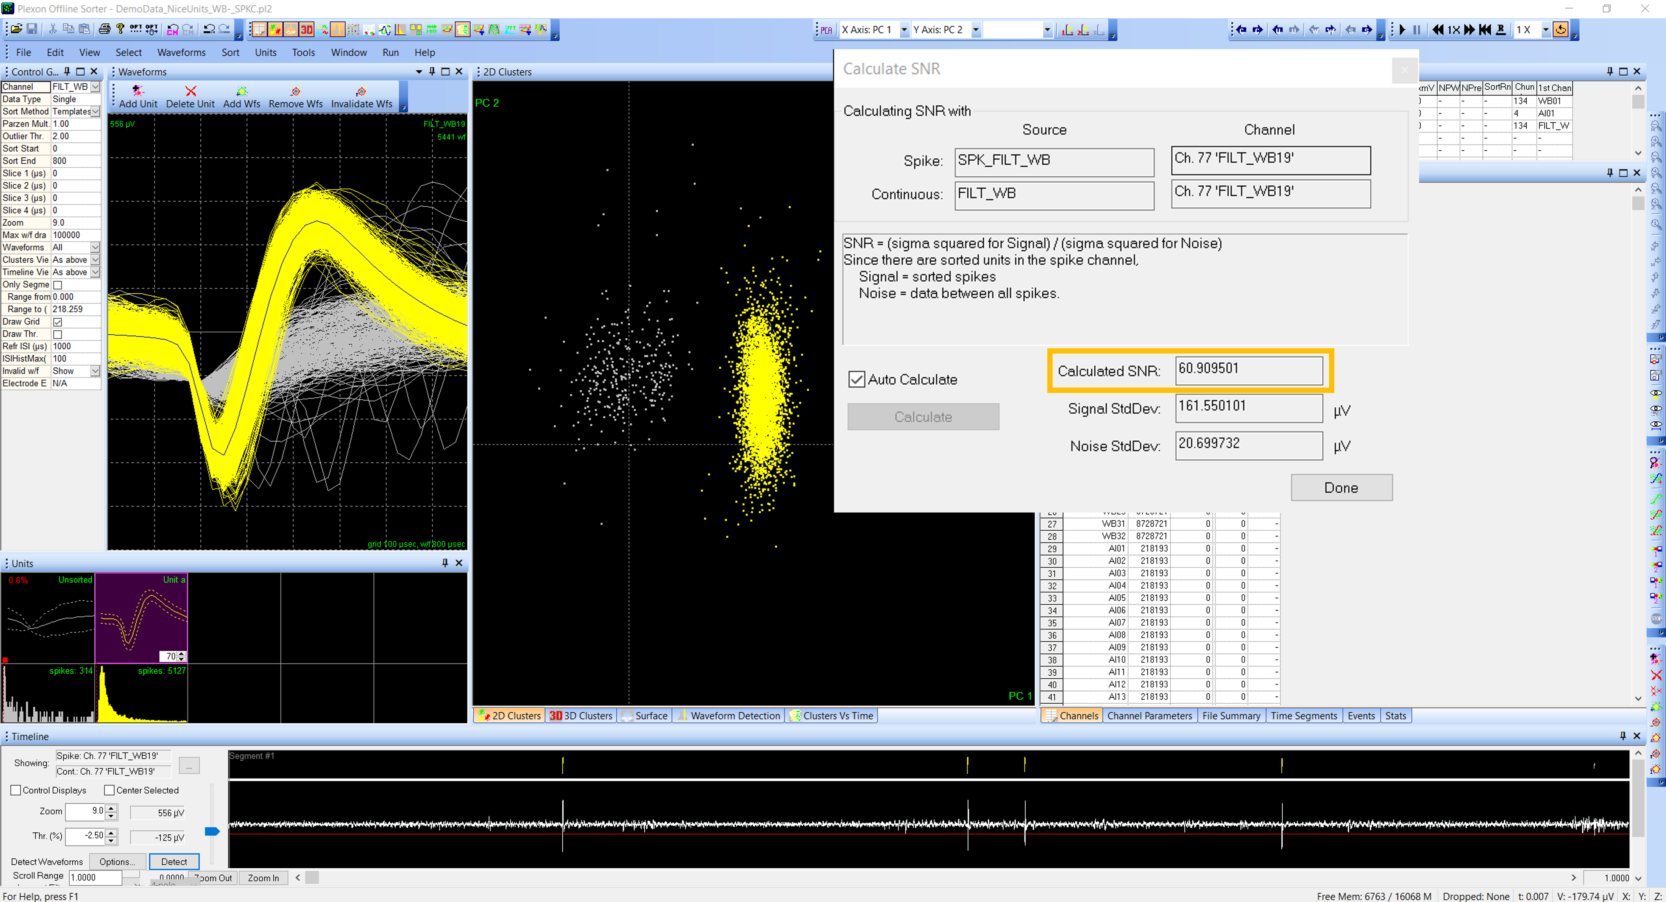Open file with the folder icon
1666x902 pixels.
[x=16, y=29]
